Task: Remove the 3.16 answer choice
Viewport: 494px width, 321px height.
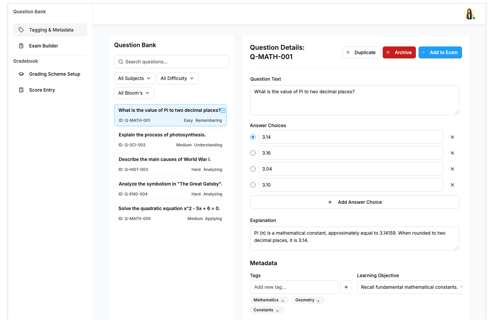Action: click(x=452, y=153)
